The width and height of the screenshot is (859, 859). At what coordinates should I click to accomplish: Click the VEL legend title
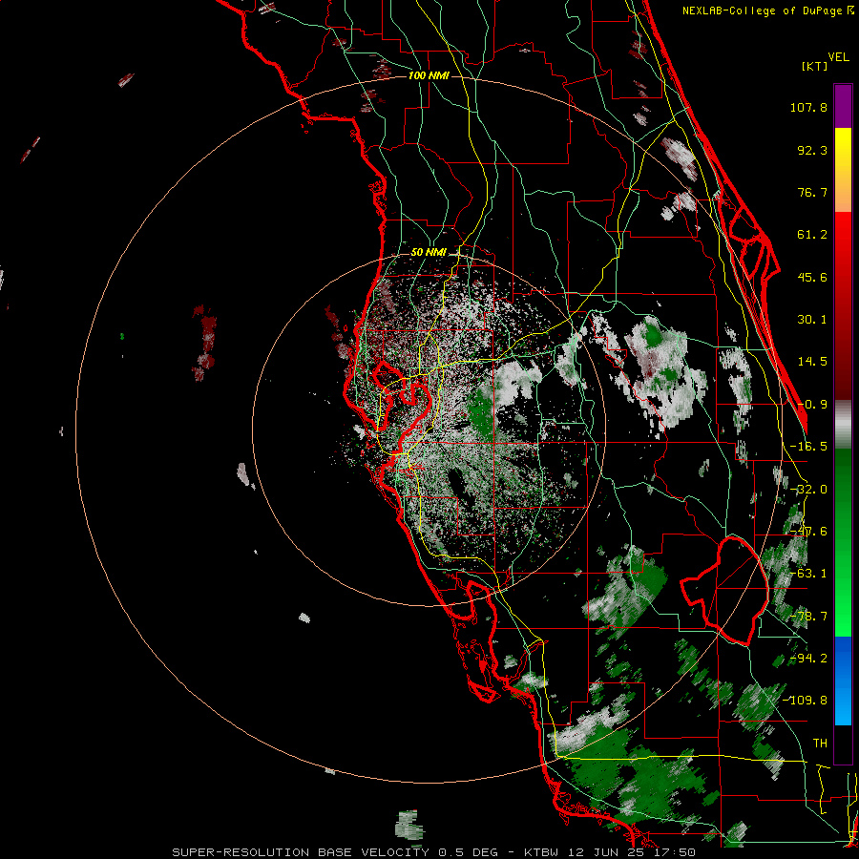[x=838, y=57]
